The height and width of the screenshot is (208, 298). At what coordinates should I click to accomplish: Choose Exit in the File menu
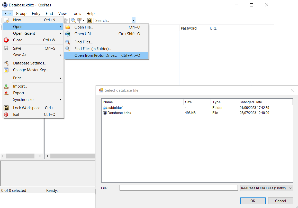[x=33, y=115]
